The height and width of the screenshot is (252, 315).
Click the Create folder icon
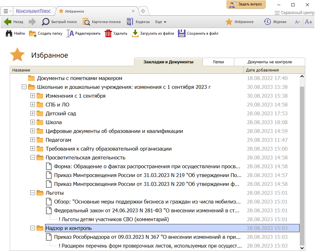coord(32,34)
